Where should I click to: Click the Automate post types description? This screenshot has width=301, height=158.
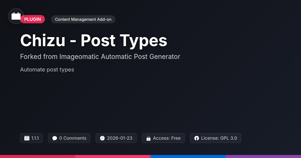(x=47, y=69)
